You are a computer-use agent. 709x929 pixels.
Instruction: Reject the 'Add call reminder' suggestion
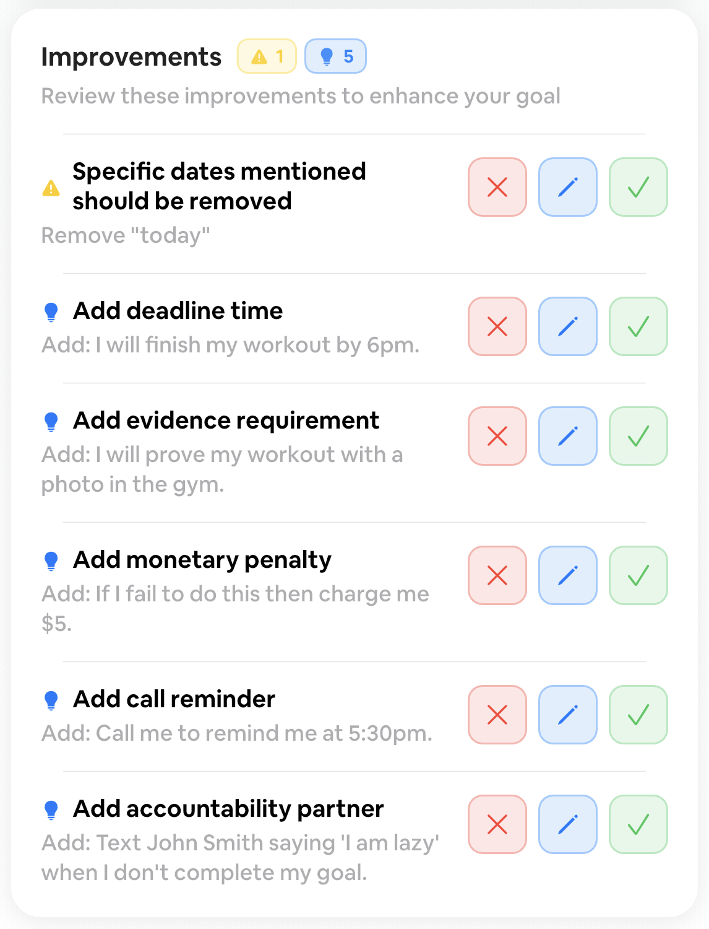[497, 715]
